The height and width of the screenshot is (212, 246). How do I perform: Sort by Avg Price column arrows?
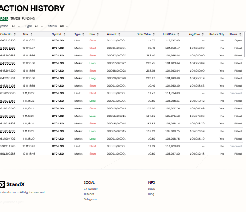(x=203, y=34)
